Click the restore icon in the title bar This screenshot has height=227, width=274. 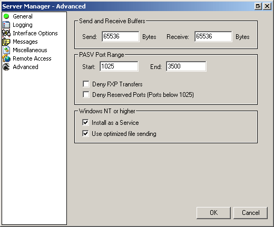[258, 6]
